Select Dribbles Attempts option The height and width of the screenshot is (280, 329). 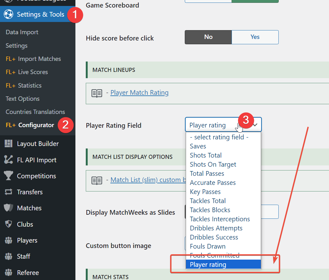coord(223,228)
